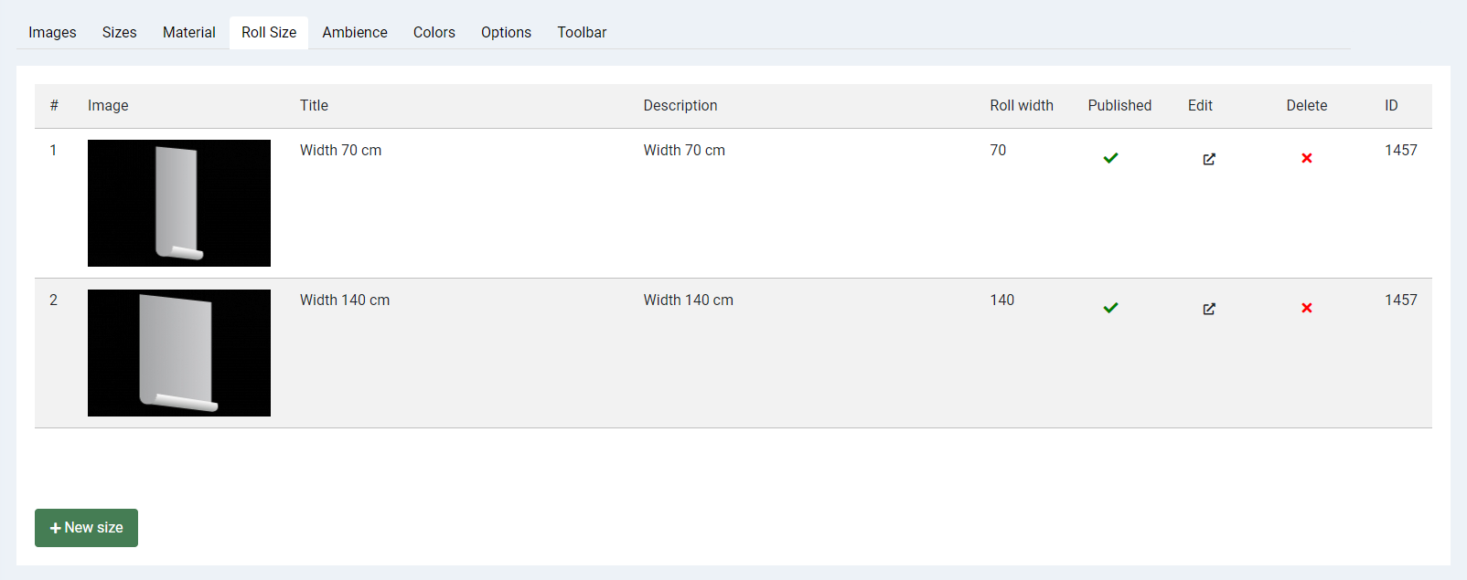Delete the Width 70 cm roll size
The height and width of the screenshot is (580, 1467).
(1306, 158)
